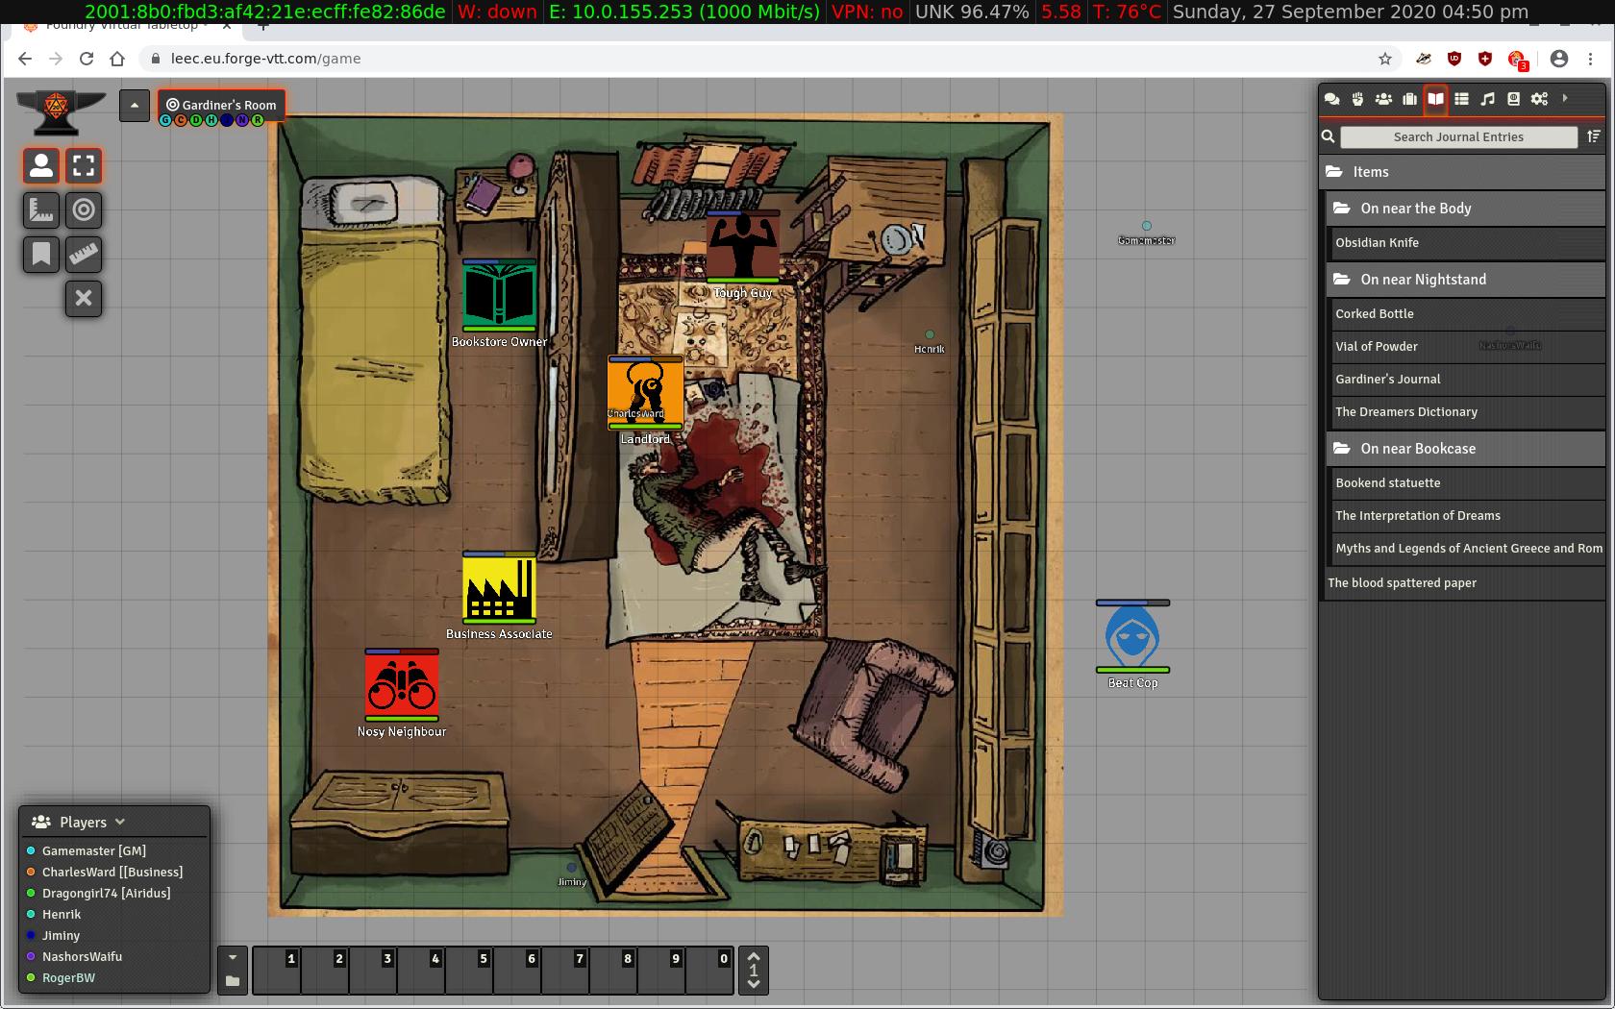
Task: Open the Items Directory suitcase tab
Action: tap(1409, 99)
